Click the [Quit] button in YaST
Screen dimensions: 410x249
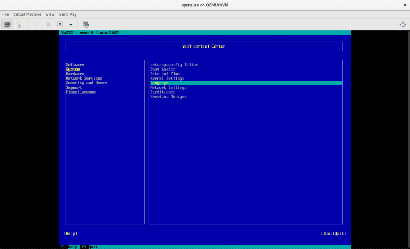pos(340,234)
